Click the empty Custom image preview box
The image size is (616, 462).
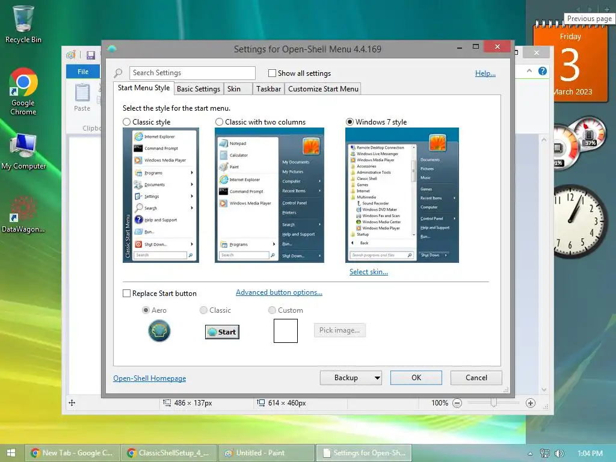point(286,331)
